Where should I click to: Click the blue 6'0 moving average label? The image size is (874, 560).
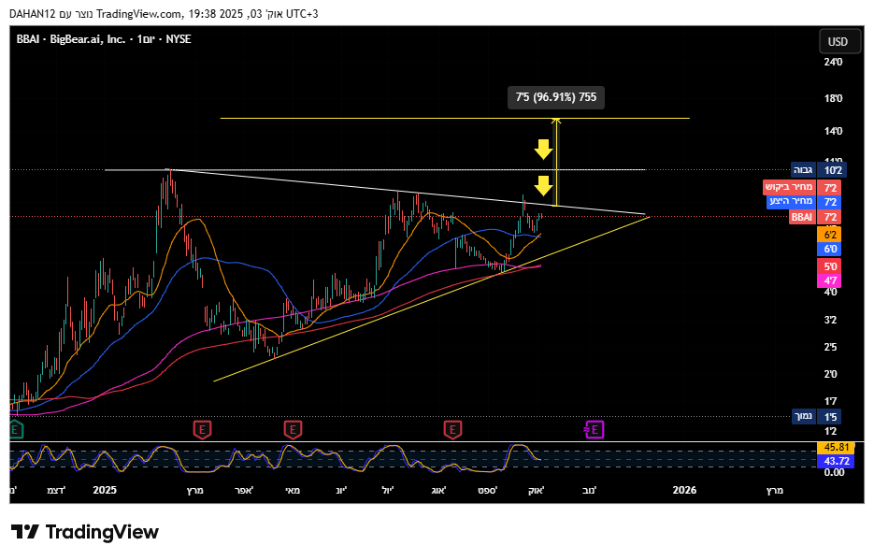(x=829, y=249)
